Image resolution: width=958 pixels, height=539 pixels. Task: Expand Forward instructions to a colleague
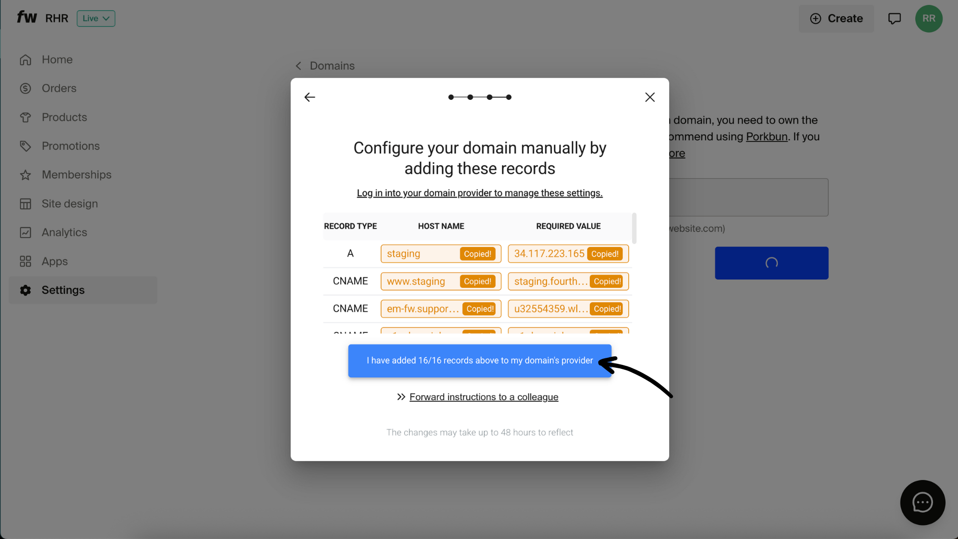pyautogui.click(x=483, y=397)
